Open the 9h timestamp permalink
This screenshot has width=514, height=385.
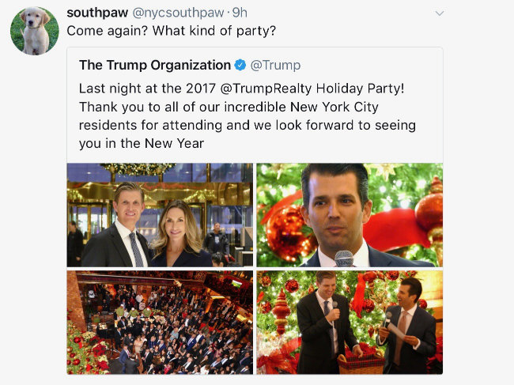click(240, 13)
